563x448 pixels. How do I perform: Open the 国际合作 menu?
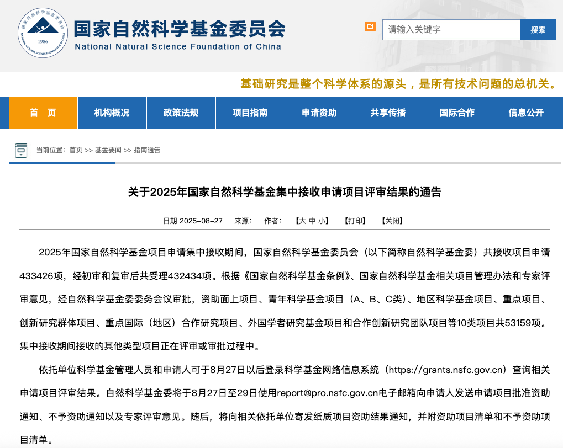[457, 113]
